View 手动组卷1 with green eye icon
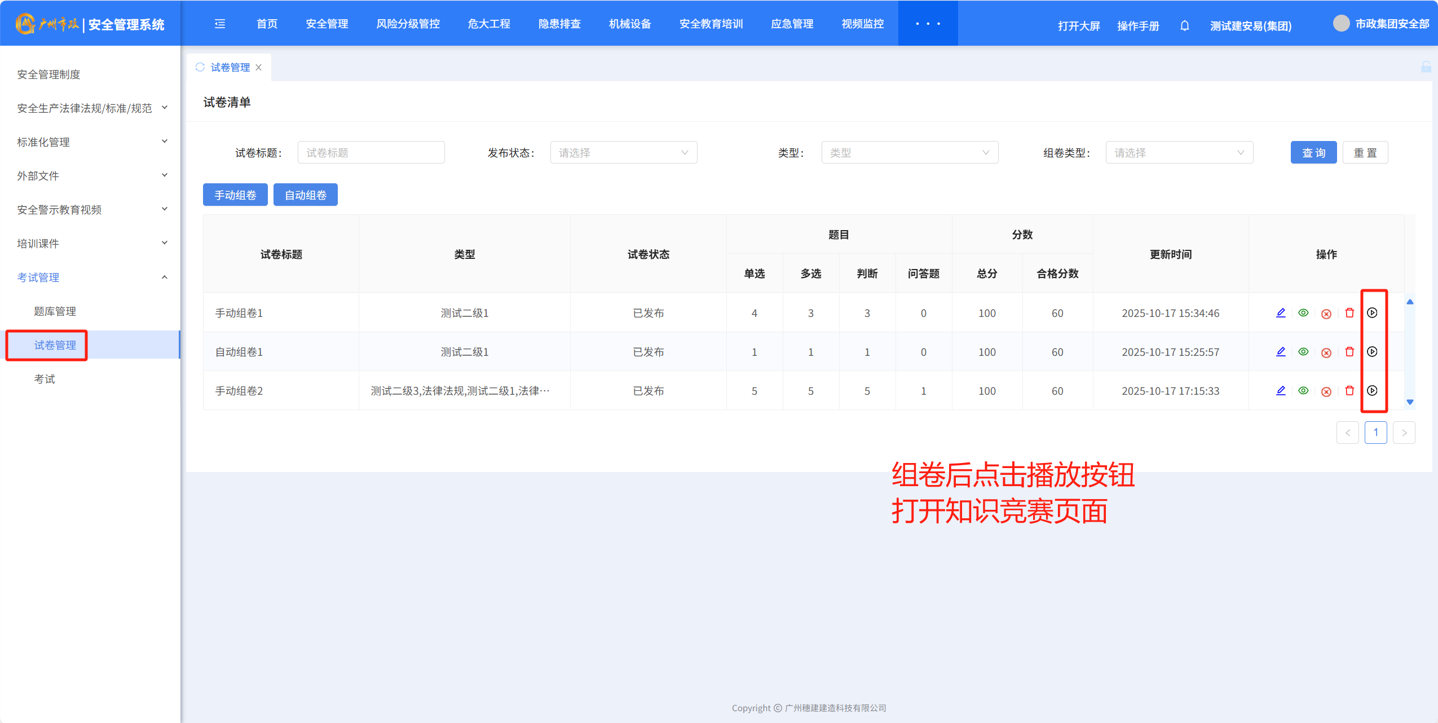 [1303, 312]
